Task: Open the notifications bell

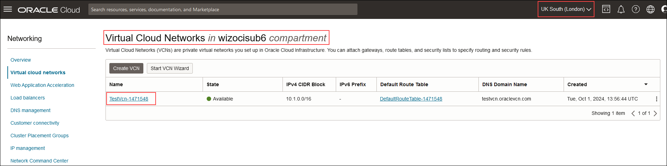Action: click(x=621, y=9)
